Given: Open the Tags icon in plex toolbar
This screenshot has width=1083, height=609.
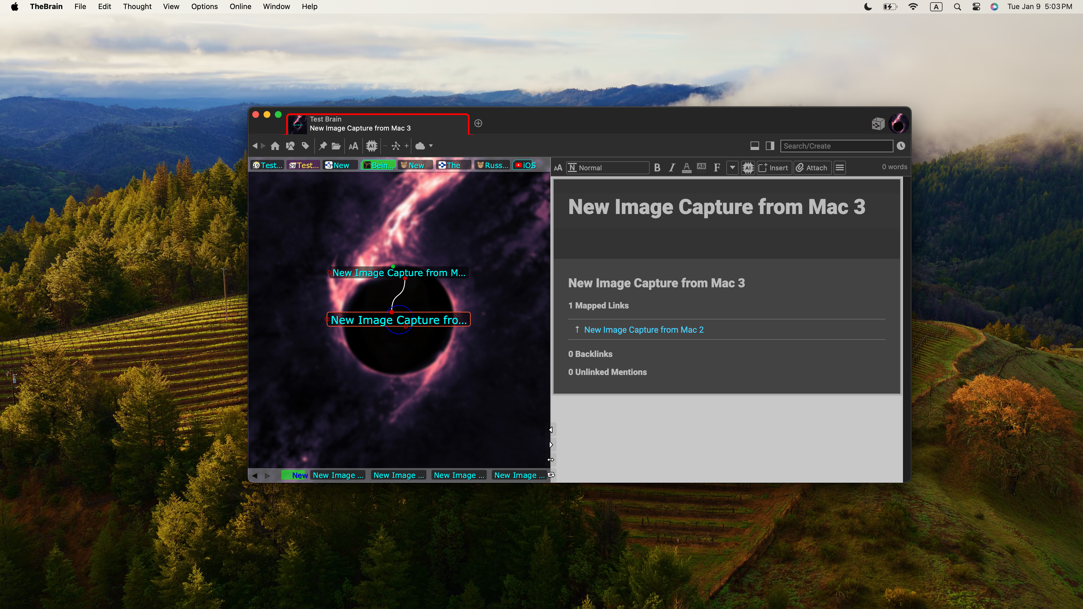Looking at the screenshot, I should coord(305,146).
